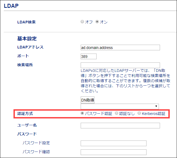The height and width of the screenshot is (158, 177).
Task: Click into the ユーザー名 input box
Action: tap(120, 125)
